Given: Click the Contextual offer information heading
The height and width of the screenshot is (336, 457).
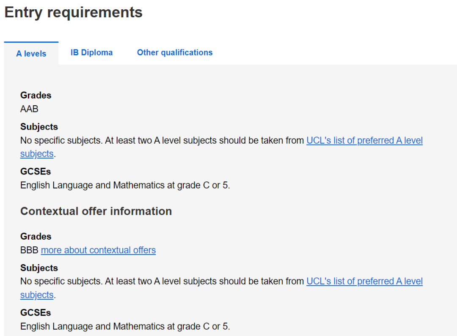Looking at the screenshot, I should [x=96, y=211].
